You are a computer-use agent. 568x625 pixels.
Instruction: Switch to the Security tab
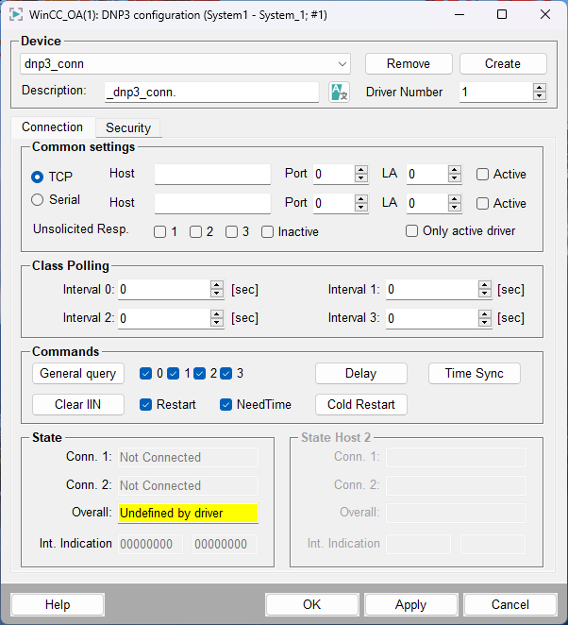128,128
